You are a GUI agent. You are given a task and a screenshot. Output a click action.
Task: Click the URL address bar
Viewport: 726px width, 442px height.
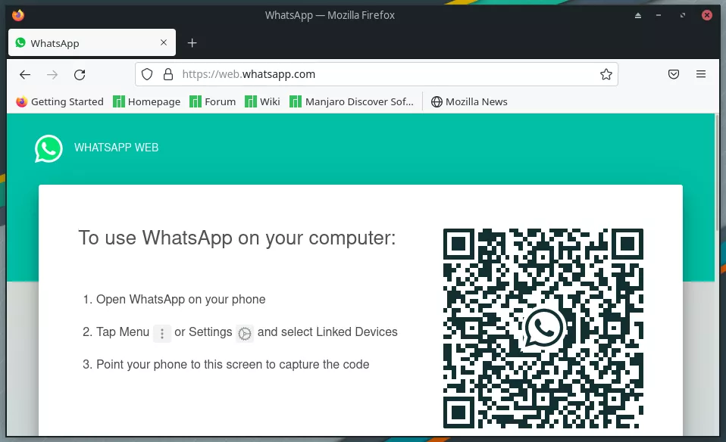point(377,74)
